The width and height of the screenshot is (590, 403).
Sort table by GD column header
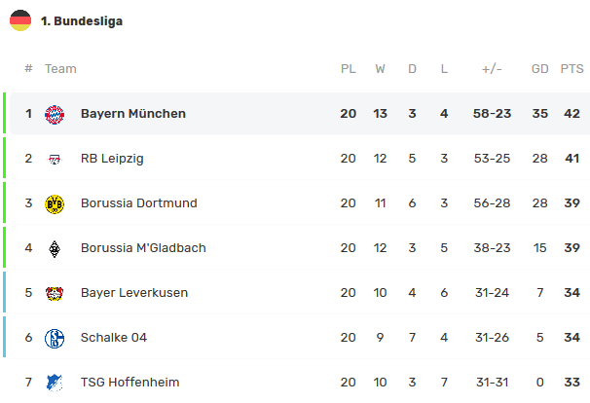click(x=539, y=69)
